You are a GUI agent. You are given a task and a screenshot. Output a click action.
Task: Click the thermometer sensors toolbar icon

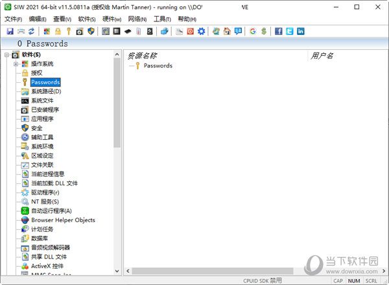pos(139,31)
